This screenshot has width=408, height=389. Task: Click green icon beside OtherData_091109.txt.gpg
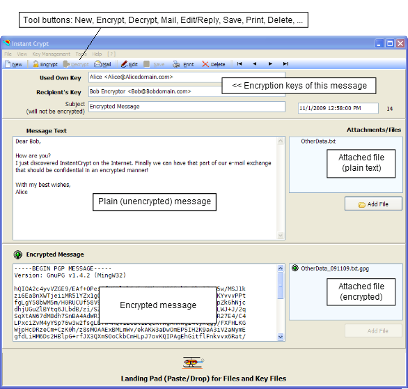click(295, 268)
